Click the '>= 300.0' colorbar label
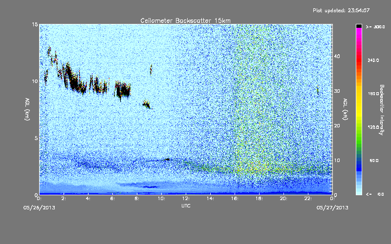 pyautogui.click(x=375, y=27)
